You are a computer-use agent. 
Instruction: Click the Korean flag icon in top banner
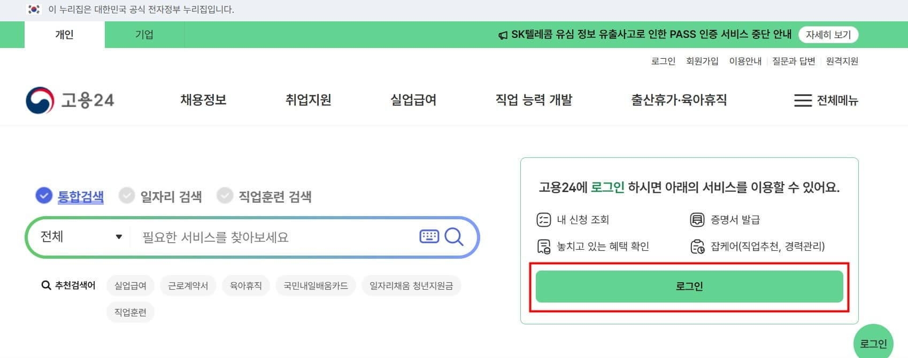pos(33,8)
